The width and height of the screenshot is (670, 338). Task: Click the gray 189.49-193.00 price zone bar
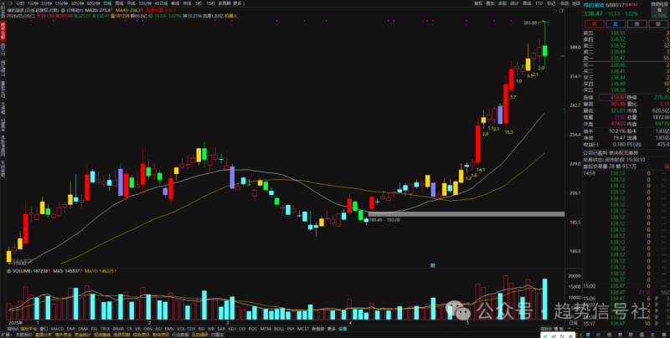466,214
